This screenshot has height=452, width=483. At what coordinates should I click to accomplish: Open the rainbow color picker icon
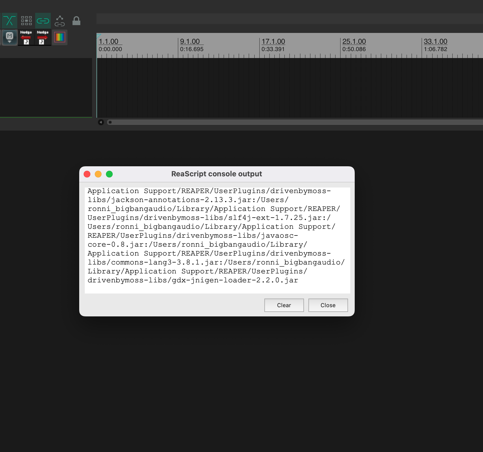[x=59, y=37]
